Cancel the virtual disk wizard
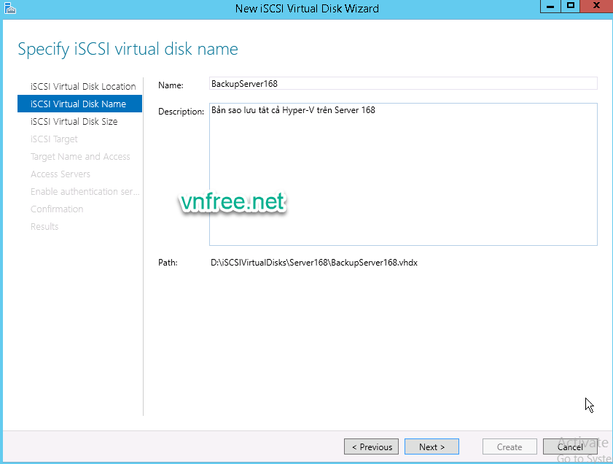Image resolution: width=613 pixels, height=464 pixels. [570, 446]
